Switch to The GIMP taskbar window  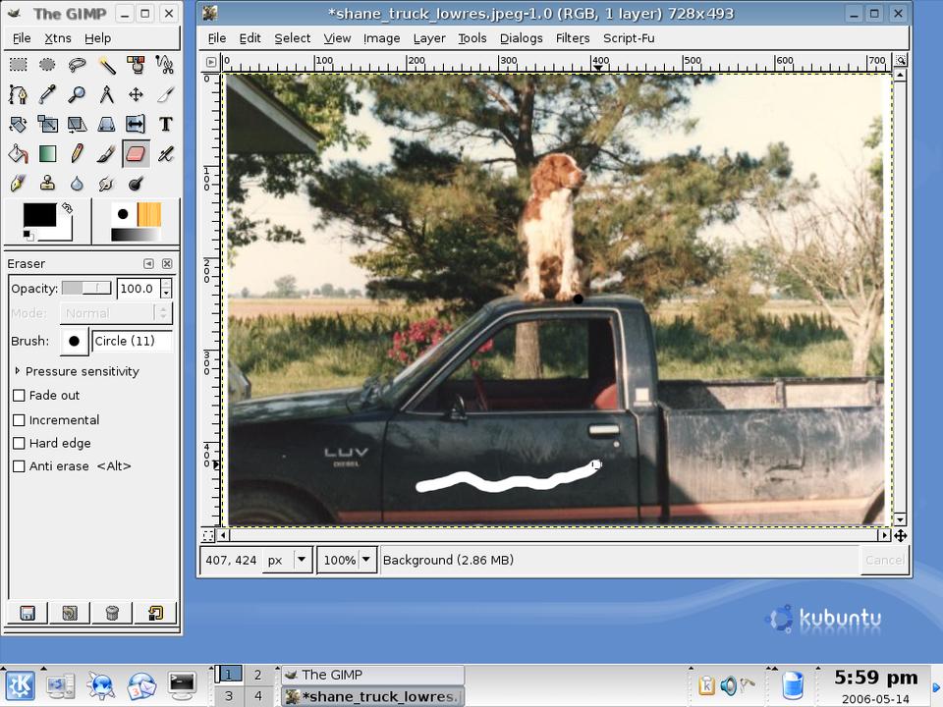pos(371,675)
